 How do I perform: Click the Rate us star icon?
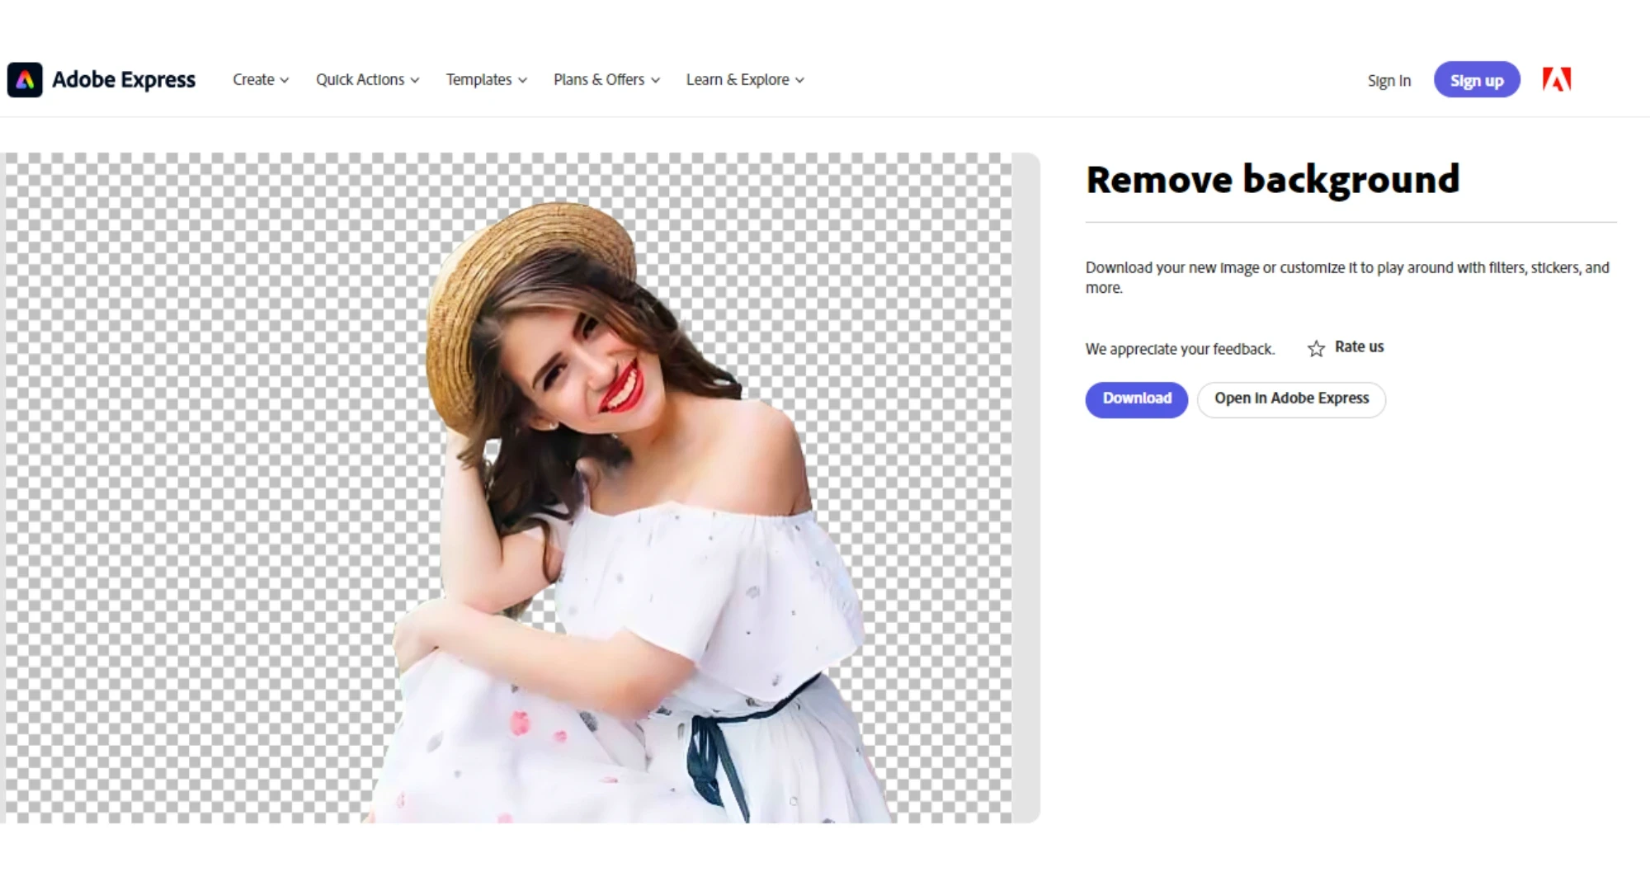tap(1316, 348)
